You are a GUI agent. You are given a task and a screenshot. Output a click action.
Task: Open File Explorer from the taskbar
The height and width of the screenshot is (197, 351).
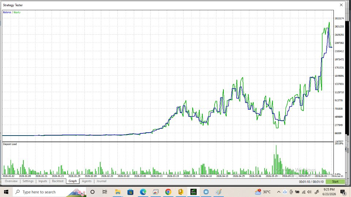click(118, 192)
